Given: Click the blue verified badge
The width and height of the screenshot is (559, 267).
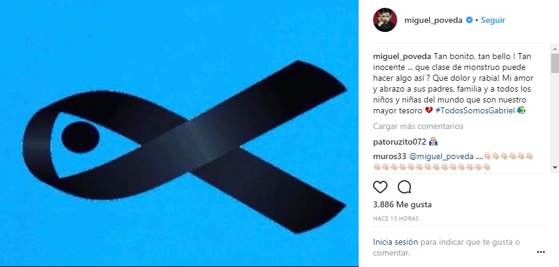Looking at the screenshot, I should pos(469,20).
